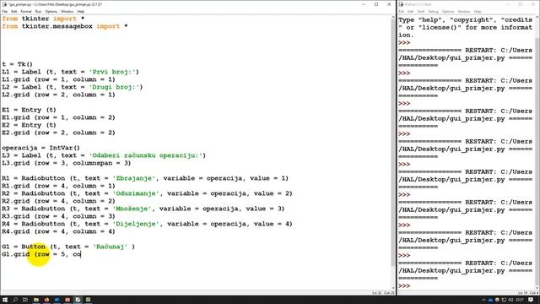This screenshot has height=304, width=540.
Task: Click 'L3.grid (row = 3, columnspan = 3)' line
Action: [67, 163]
